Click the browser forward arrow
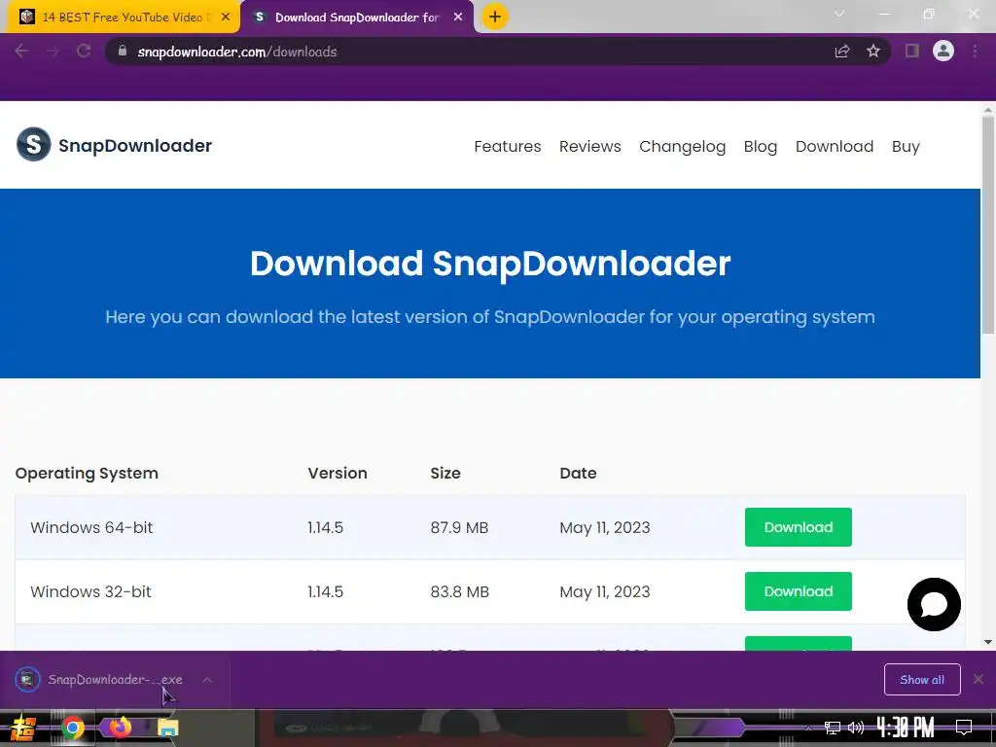The height and width of the screenshot is (747, 996). click(x=53, y=51)
